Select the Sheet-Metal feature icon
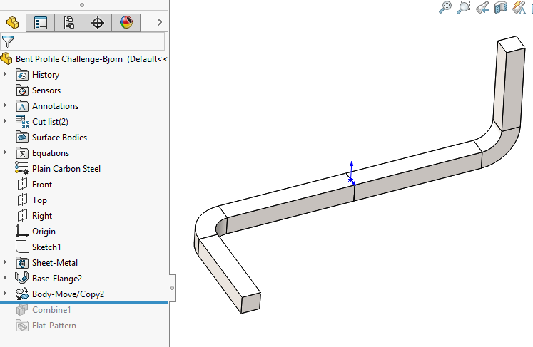The height and width of the screenshot is (347, 533). tap(22, 263)
